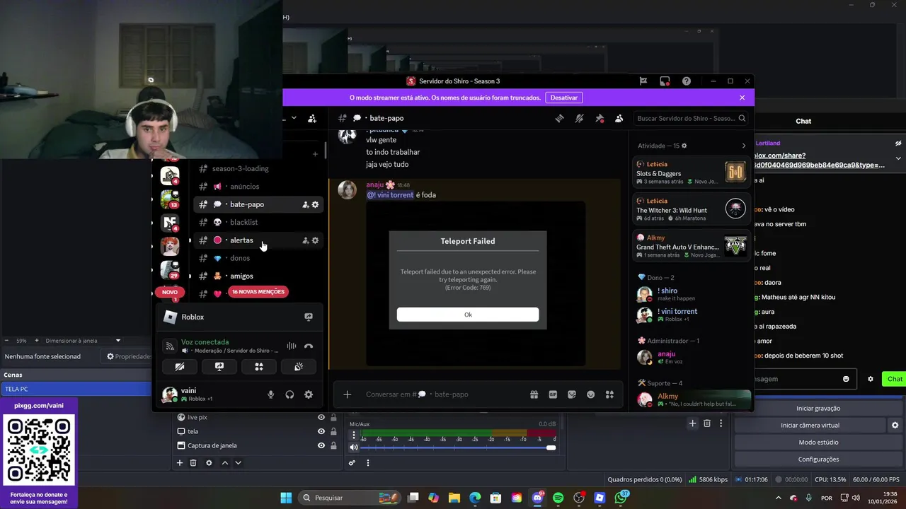Mute Discord microphone
Screen dimensions: 906x509
click(270, 394)
